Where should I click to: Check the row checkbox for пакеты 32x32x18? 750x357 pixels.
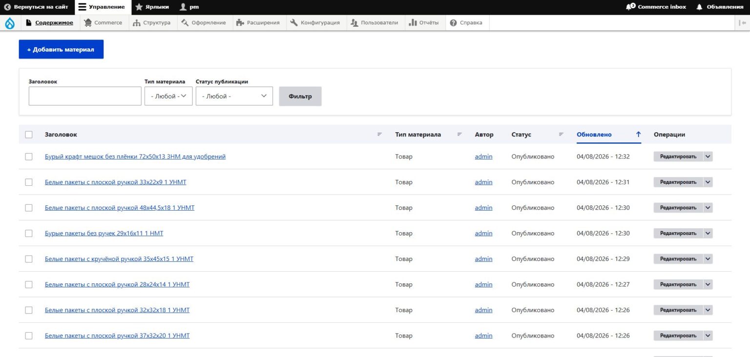click(x=29, y=310)
